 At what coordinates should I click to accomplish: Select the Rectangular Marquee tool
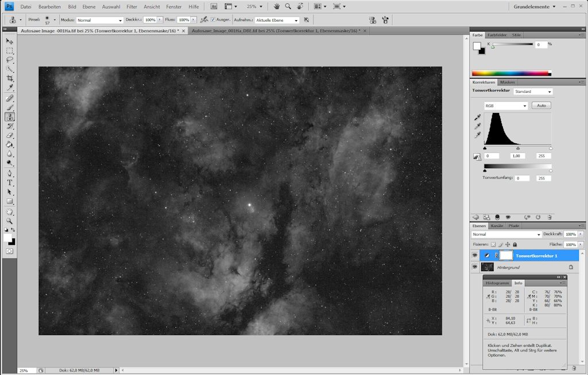10,50
